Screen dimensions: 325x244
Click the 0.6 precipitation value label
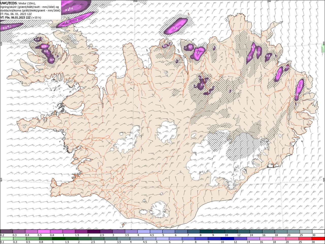coord(297,95)
